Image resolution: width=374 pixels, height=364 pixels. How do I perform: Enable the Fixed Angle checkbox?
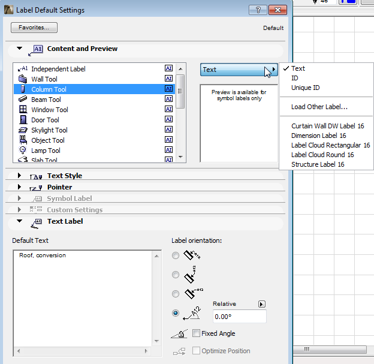tap(196, 333)
